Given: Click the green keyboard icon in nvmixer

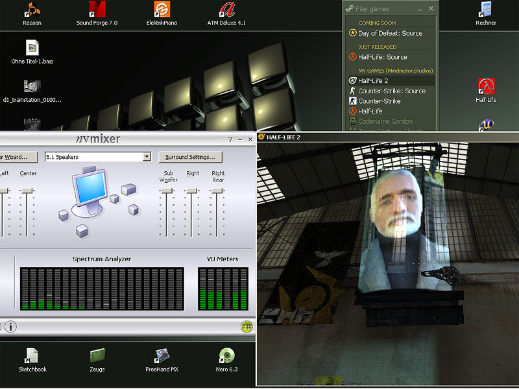Looking at the screenshot, I should click(247, 327).
